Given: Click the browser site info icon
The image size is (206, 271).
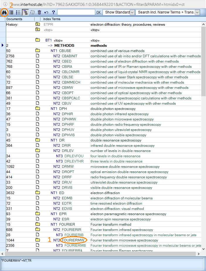Looking at the screenshot, I should (5, 4).
